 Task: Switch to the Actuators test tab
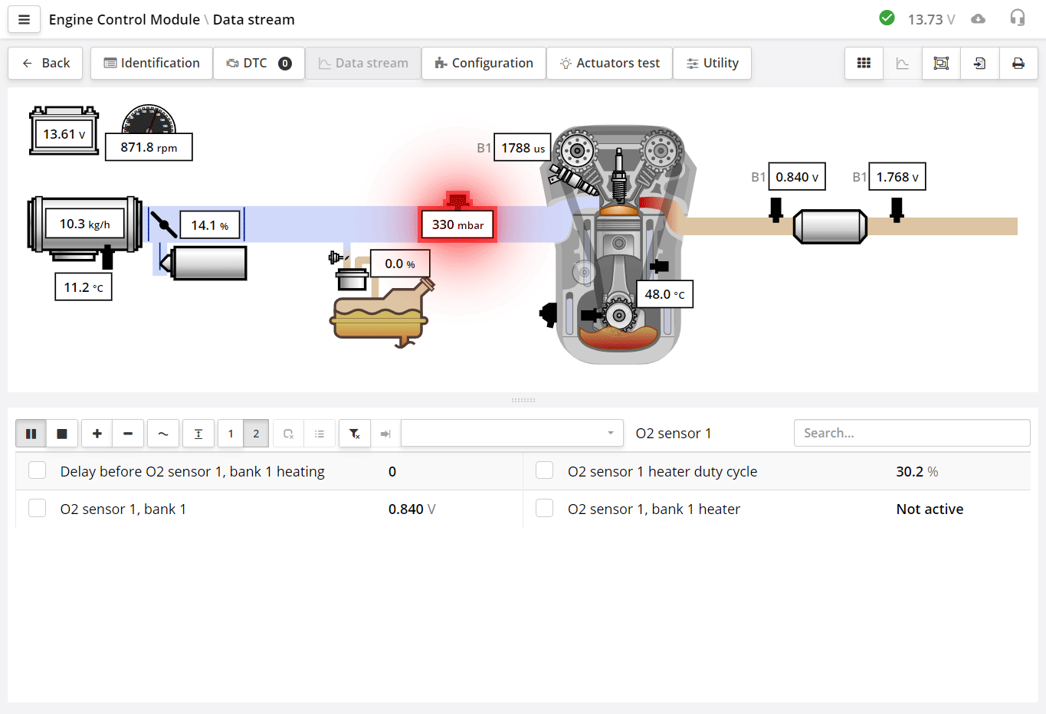tap(609, 63)
